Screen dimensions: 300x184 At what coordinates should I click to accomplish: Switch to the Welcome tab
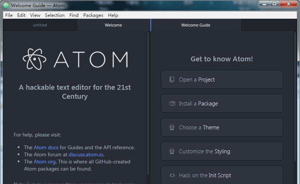114,25
